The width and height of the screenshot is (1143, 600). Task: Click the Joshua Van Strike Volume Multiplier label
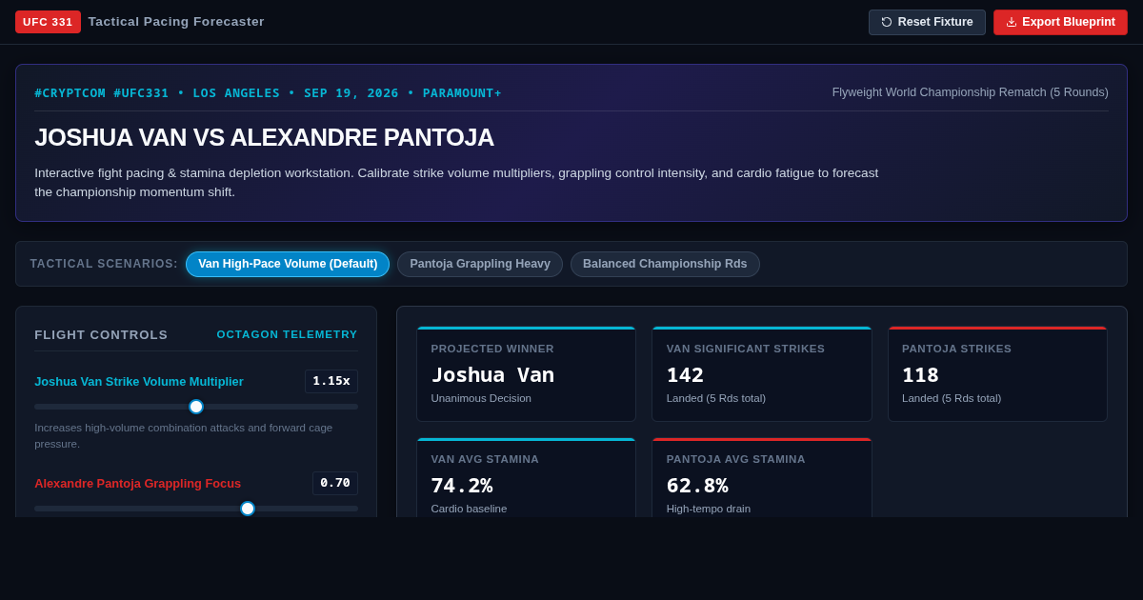tap(139, 381)
